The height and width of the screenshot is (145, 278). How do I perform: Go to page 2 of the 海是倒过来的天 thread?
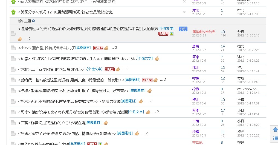[30, 39]
